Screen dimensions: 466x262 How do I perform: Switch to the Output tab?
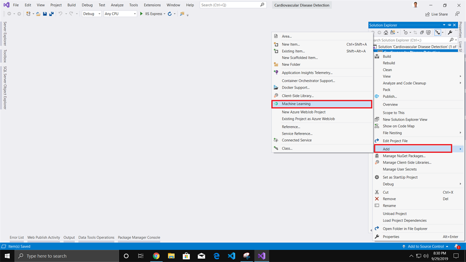(69, 237)
